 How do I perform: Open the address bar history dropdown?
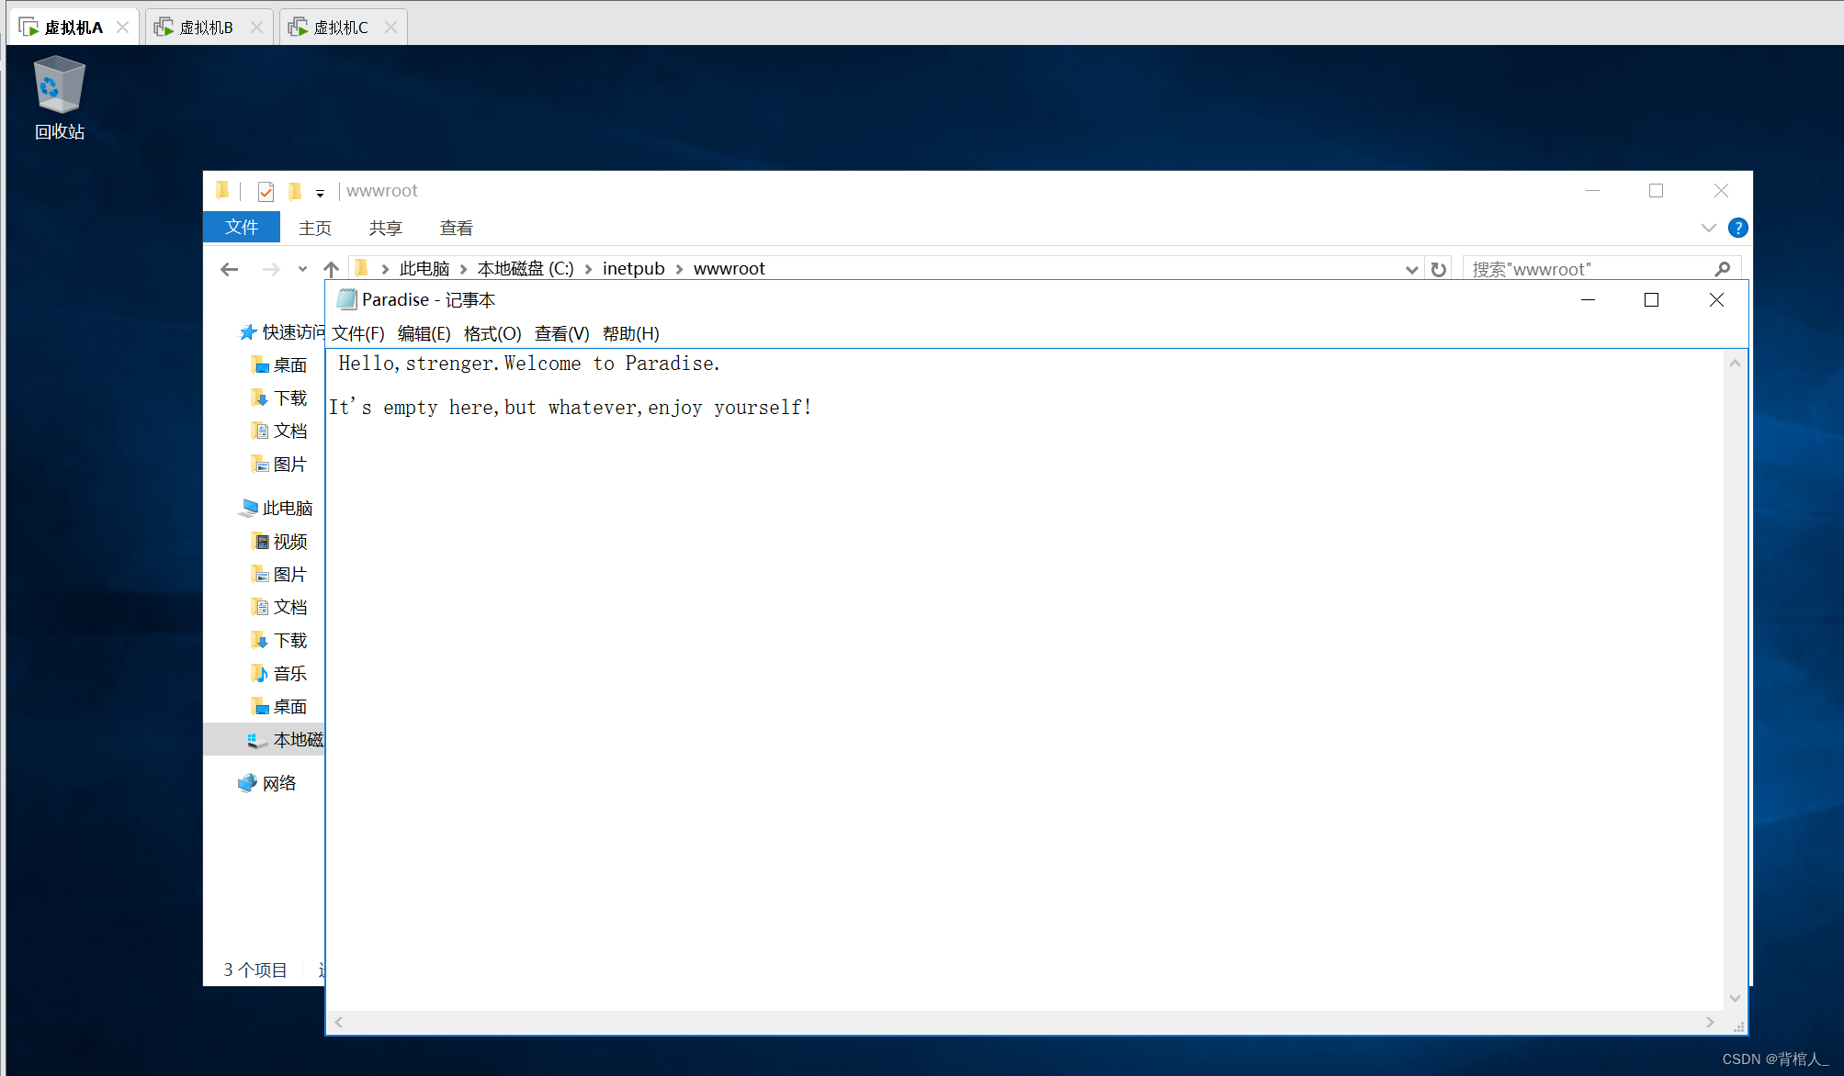(x=1411, y=269)
